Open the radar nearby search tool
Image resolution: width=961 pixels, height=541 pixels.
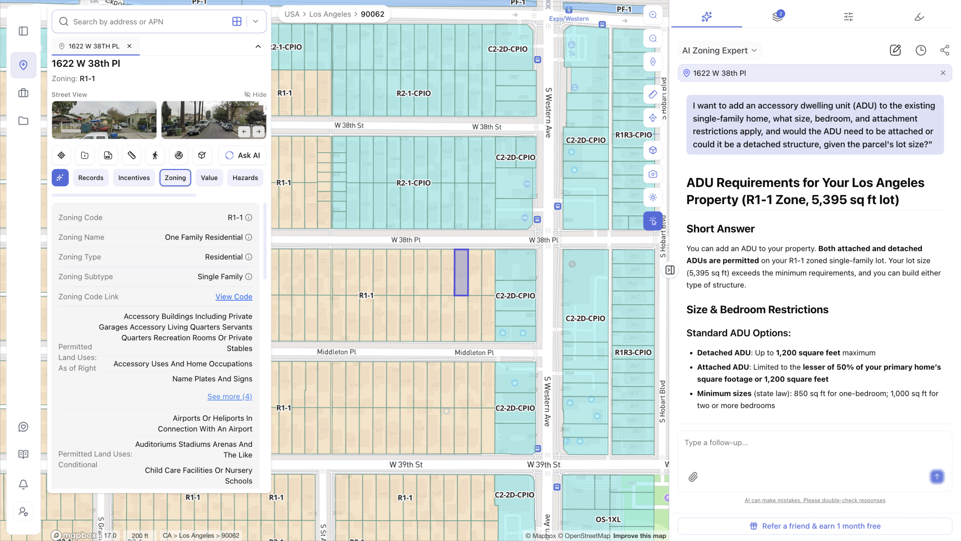(179, 155)
